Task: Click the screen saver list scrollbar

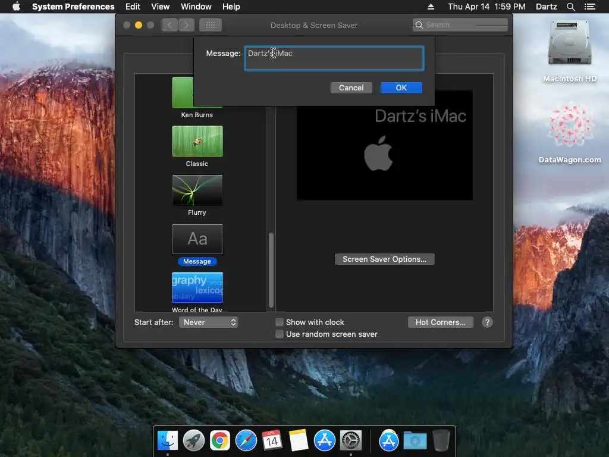Action: click(271, 270)
